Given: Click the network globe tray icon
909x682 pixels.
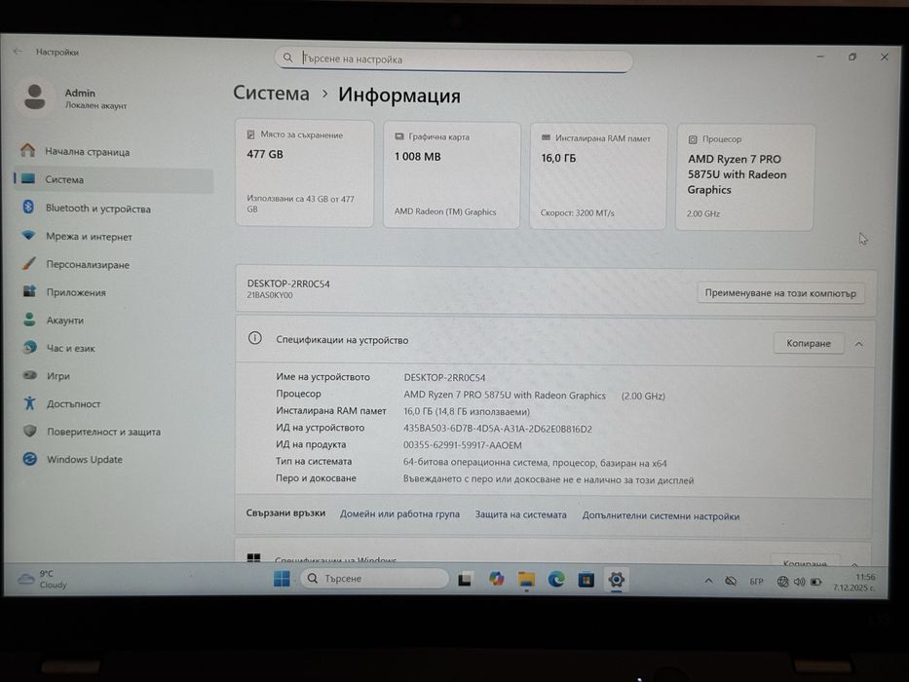Looking at the screenshot, I should click(782, 581).
